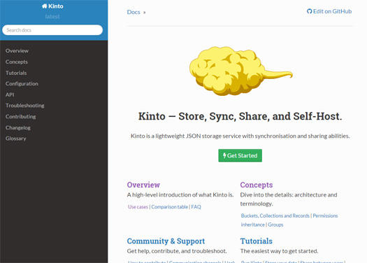Click the Kinto home icon in the sidebar header
367x263 pixels.
pos(45,6)
